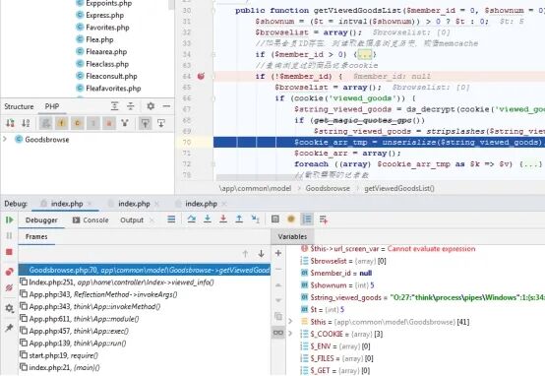Toggle Sort Alphabetically in Structure panel

[x=26, y=123]
